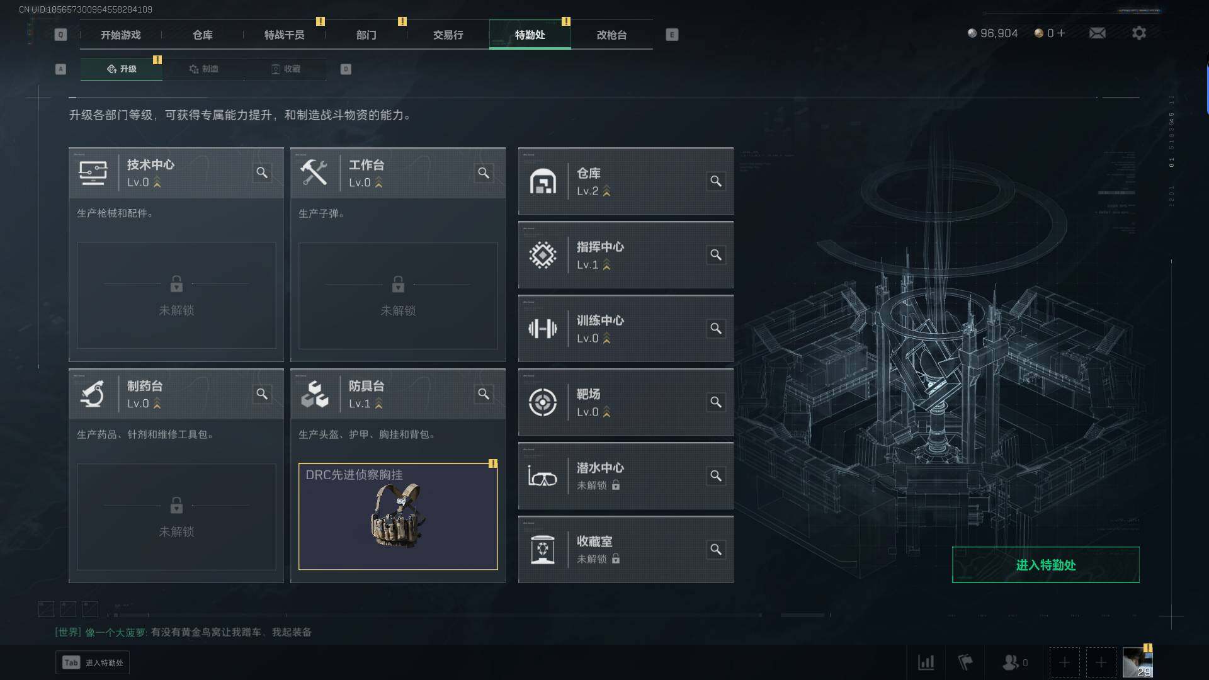Click the statistics bar chart icon
Image resolution: width=1209 pixels, height=680 pixels.
926,662
